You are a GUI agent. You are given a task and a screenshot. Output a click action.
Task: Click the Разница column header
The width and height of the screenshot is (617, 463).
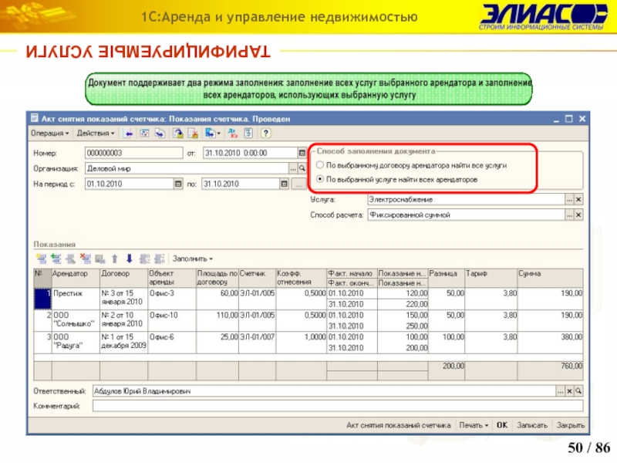point(447,278)
